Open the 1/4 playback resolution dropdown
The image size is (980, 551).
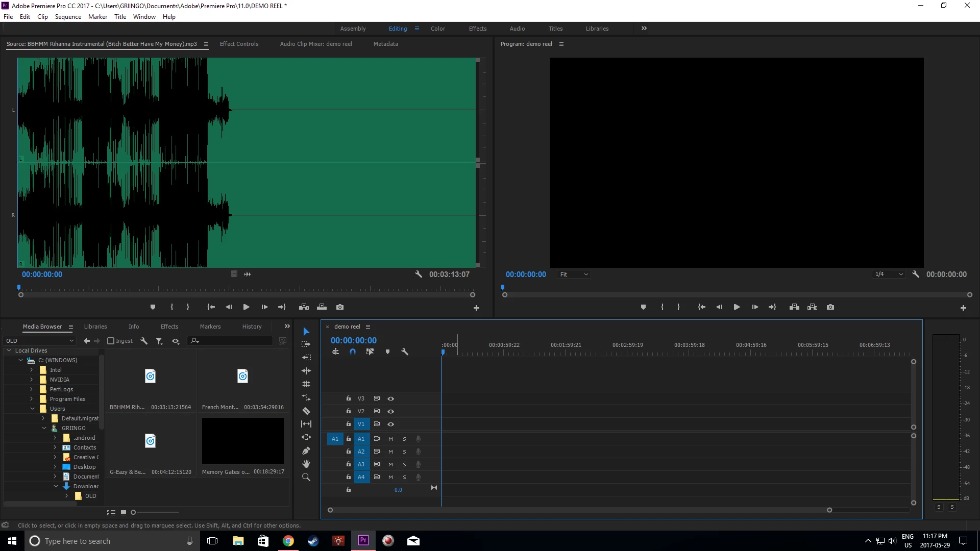pos(889,274)
